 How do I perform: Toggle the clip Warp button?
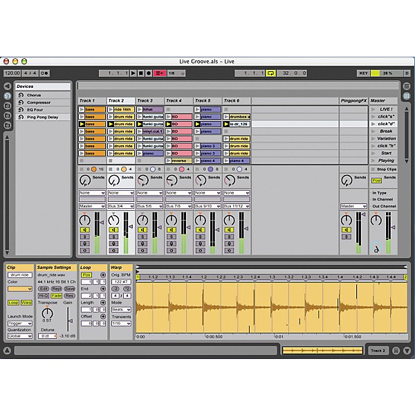tap(26, 302)
